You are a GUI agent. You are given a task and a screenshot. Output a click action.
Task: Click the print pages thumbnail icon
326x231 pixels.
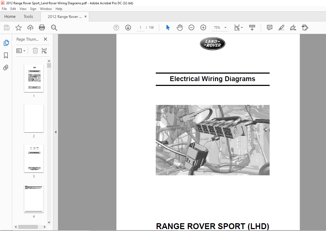pos(44,51)
